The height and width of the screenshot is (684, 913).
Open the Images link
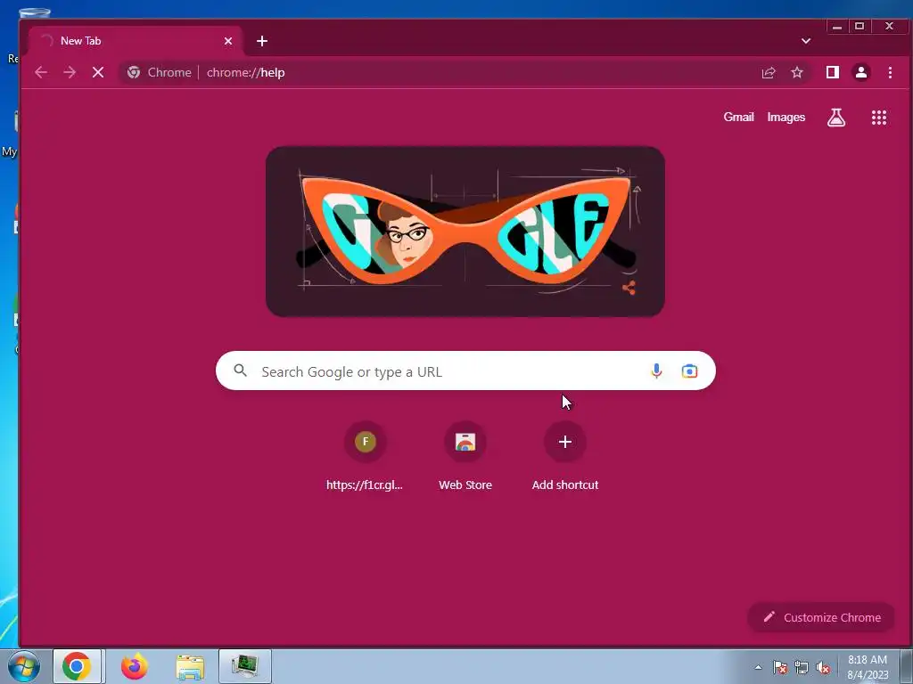[x=786, y=117]
